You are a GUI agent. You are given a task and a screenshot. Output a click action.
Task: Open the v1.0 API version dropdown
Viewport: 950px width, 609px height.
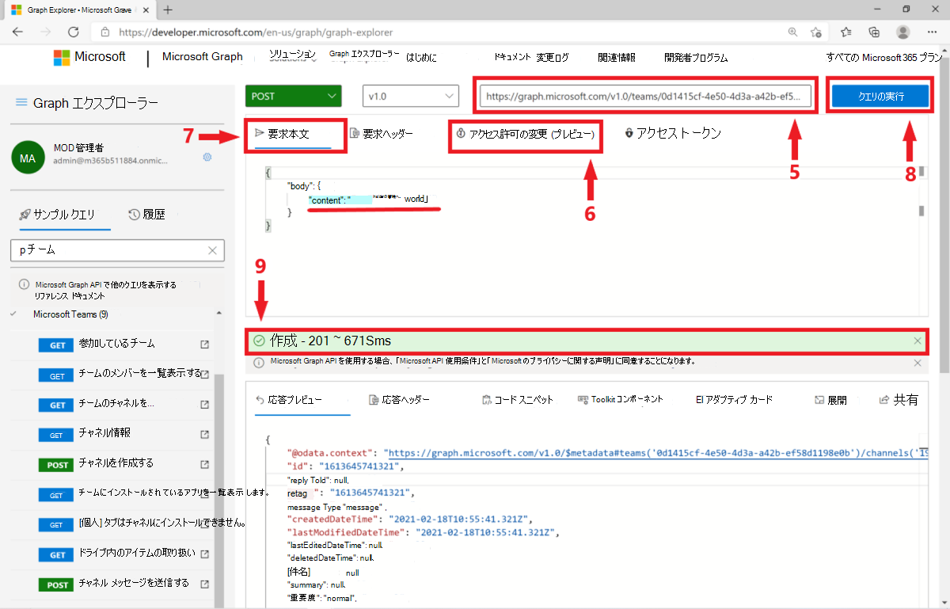410,95
